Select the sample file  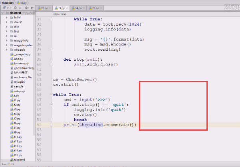tap(19, 86)
